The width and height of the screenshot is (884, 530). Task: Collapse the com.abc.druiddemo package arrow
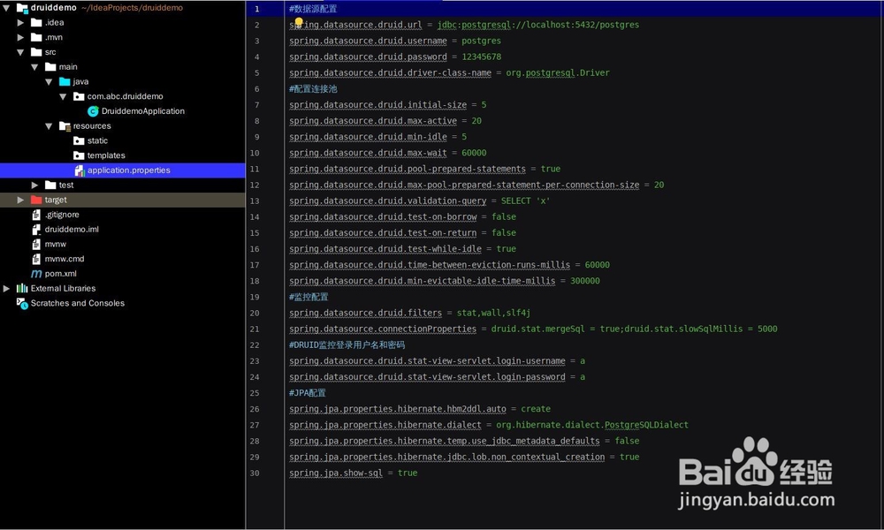(63, 96)
